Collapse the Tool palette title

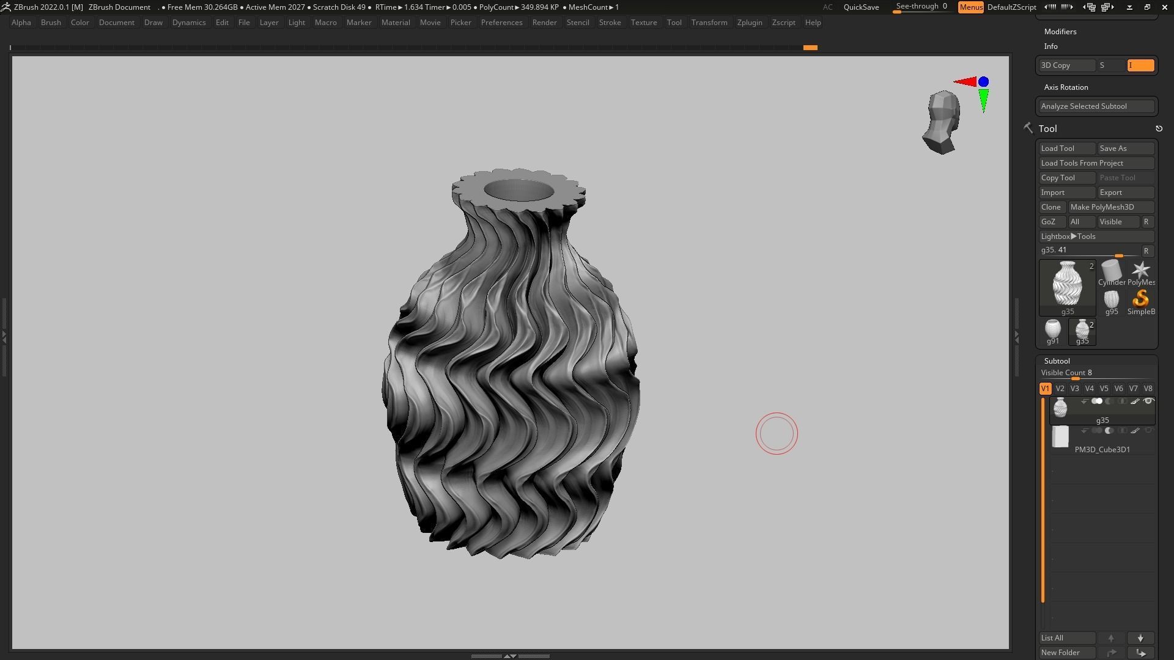(x=1047, y=128)
